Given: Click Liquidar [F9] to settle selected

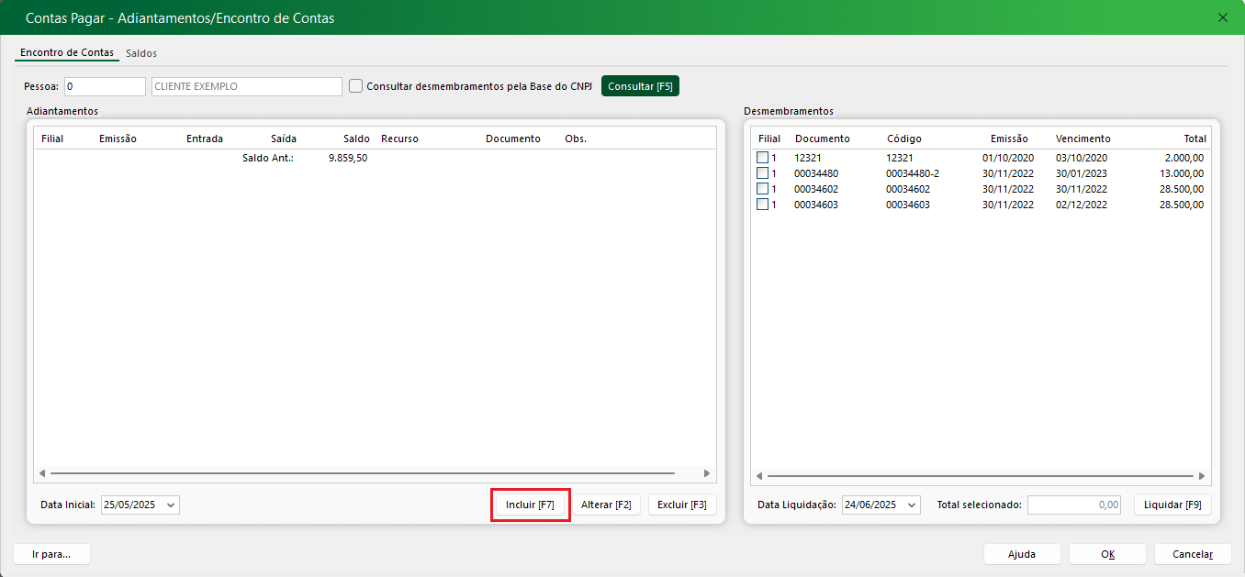Looking at the screenshot, I should 1172,505.
